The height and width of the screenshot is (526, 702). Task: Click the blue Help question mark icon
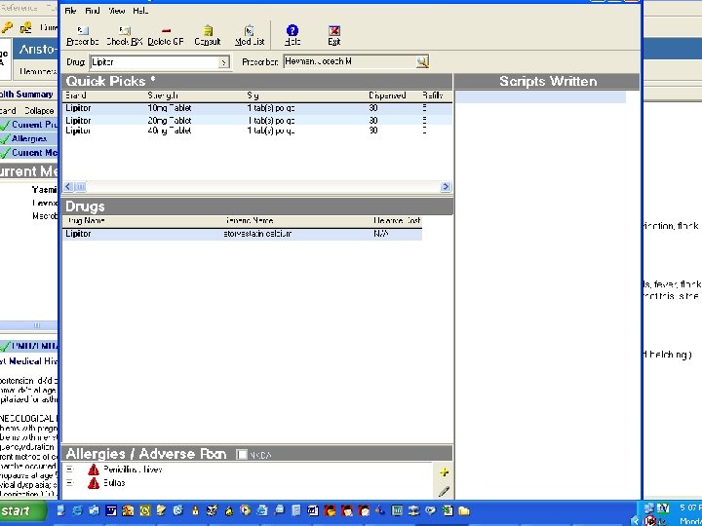coord(292,30)
